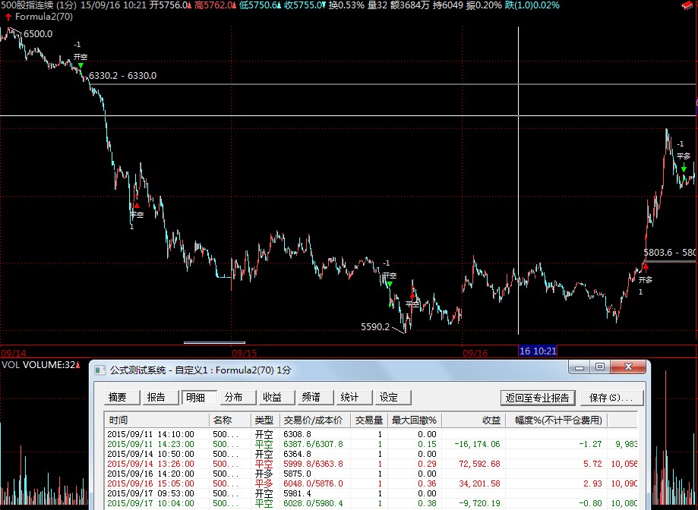Show the 频谱 tab

(x=311, y=397)
